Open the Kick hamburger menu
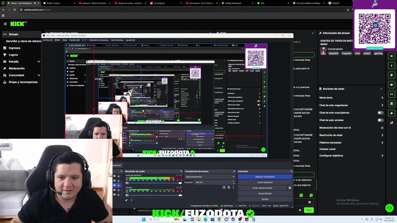Viewport: 397px width, 223px height. 5,24
